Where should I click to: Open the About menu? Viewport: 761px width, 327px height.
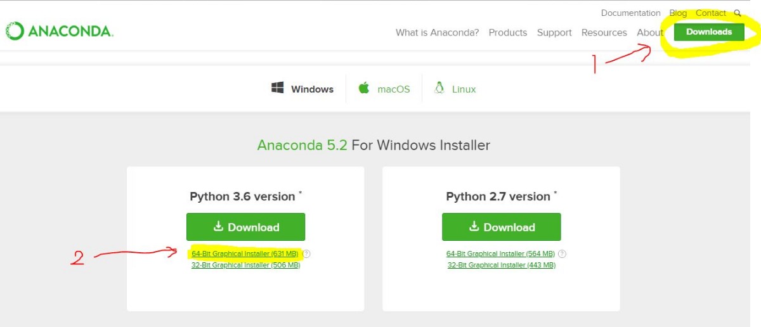click(x=649, y=33)
